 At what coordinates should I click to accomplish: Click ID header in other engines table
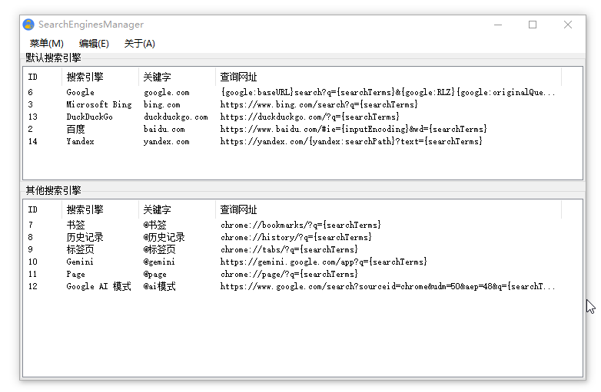42,209
